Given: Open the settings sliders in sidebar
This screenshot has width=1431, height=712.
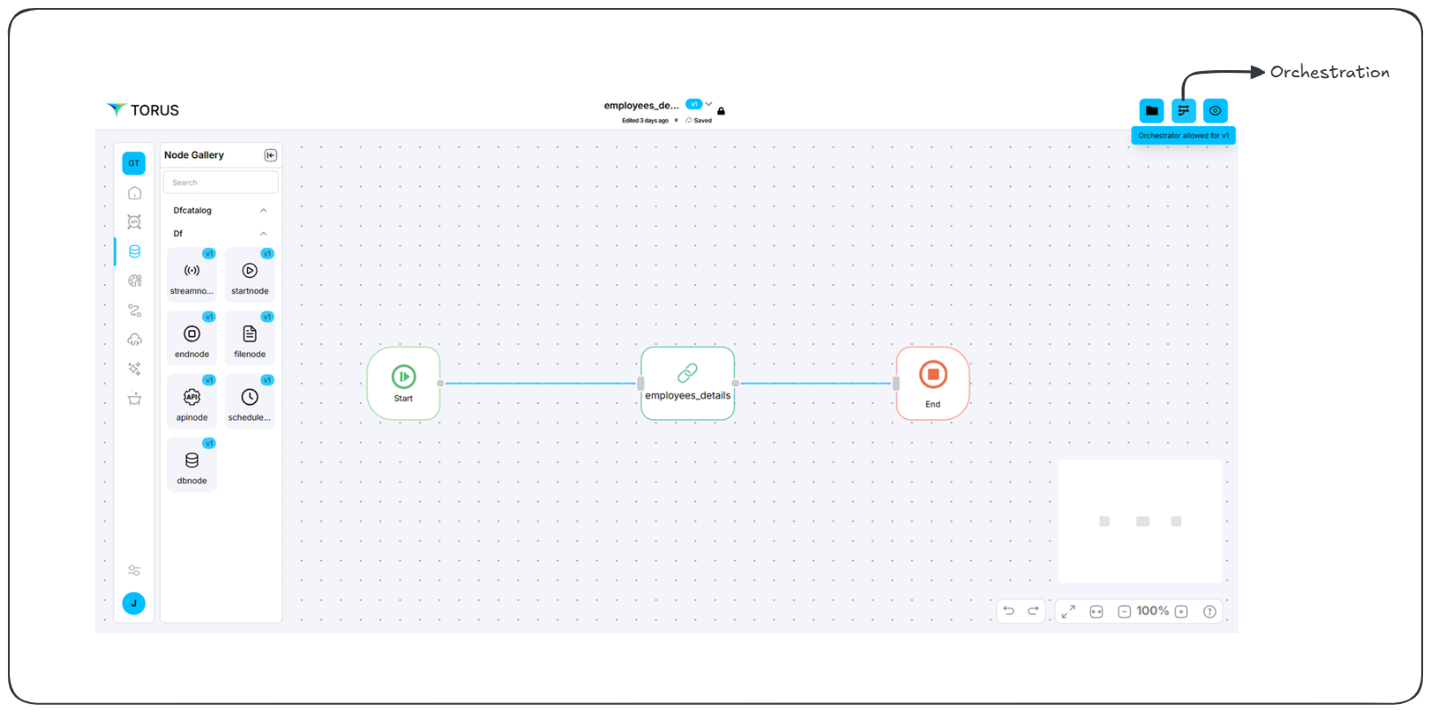Looking at the screenshot, I should (134, 571).
